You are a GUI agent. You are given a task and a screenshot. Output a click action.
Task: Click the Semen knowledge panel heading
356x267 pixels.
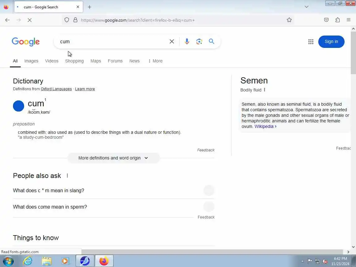(x=254, y=81)
